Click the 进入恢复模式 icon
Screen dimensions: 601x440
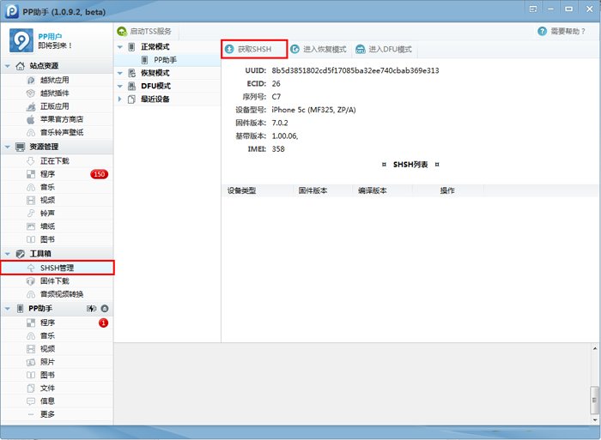tap(294, 49)
